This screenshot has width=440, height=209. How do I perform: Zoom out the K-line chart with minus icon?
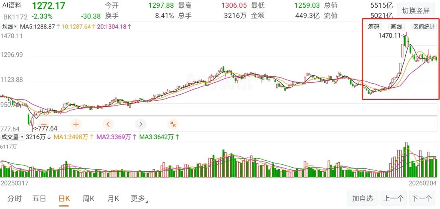coord(44,124)
